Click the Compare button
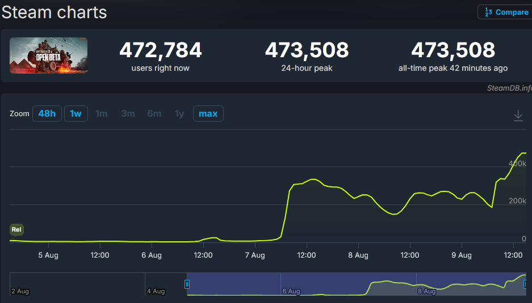Image resolution: width=532 pixels, height=303 pixels. point(505,12)
